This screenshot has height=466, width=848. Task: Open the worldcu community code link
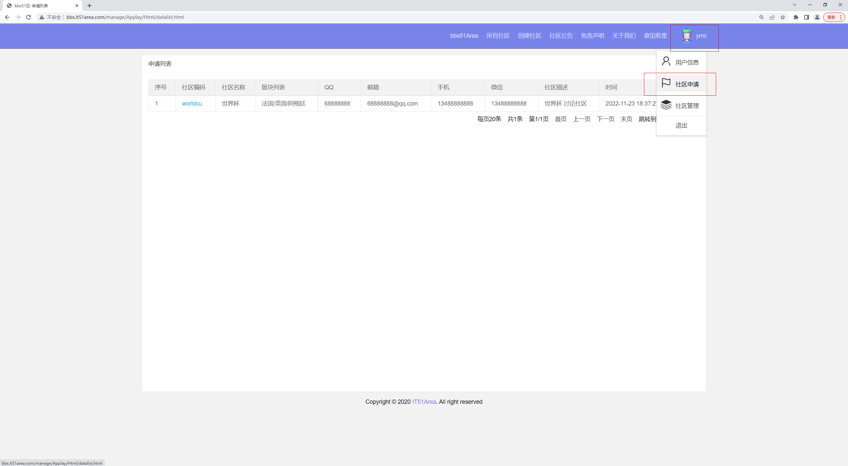[192, 104]
